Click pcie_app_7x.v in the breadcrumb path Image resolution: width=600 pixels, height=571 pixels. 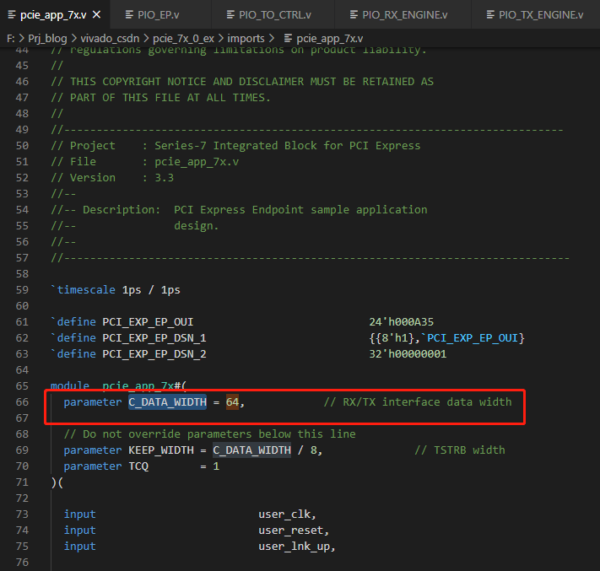point(329,38)
